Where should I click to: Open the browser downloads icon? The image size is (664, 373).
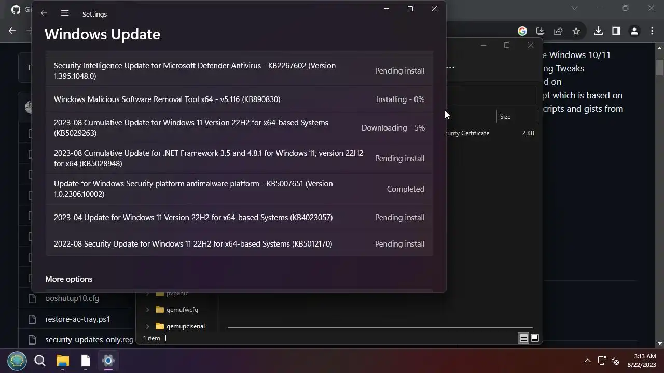[598, 31]
